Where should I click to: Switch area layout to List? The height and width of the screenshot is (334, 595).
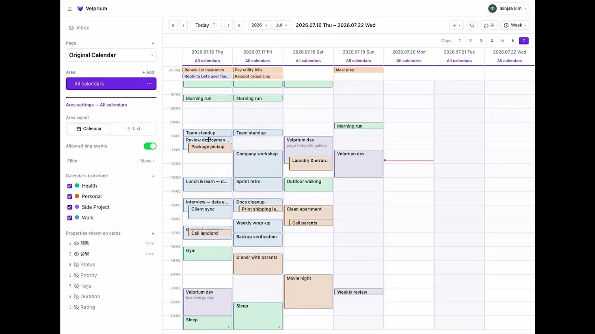pos(134,129)
